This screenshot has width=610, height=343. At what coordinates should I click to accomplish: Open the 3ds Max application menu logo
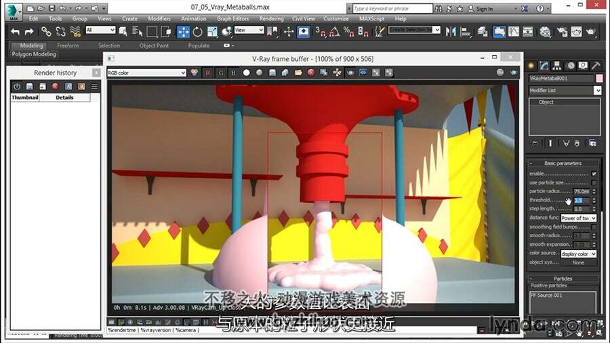click(x=13, y=12)
